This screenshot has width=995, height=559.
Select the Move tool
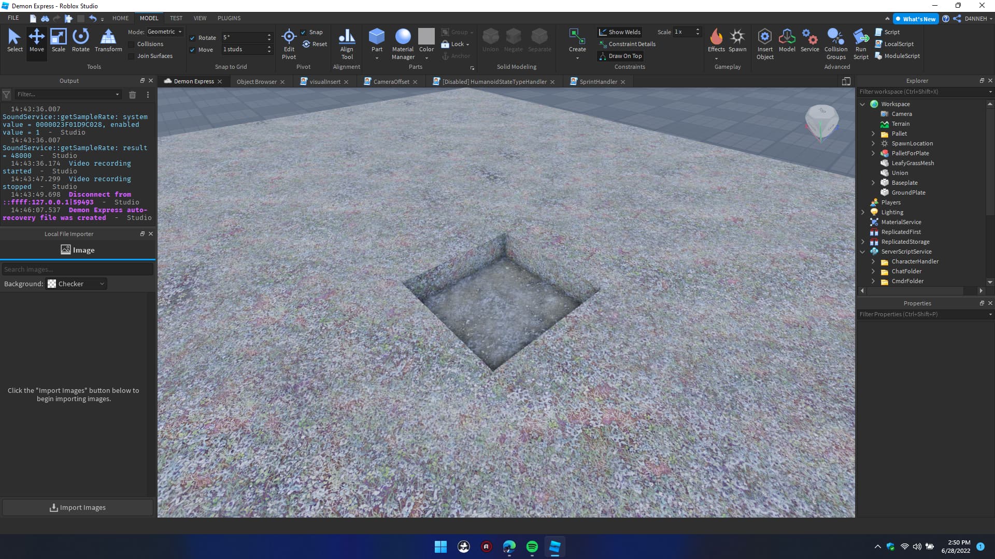[x=36, y=40]
